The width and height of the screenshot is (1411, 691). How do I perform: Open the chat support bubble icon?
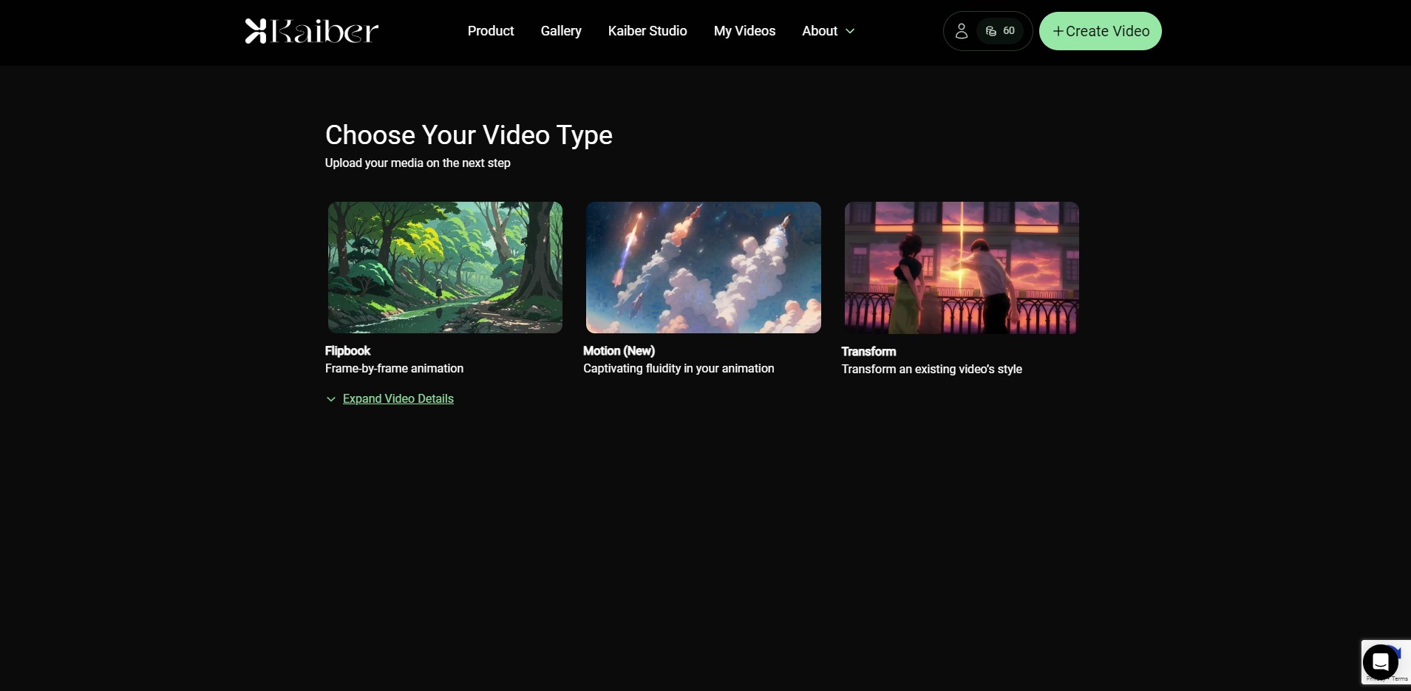(x=1380, y=661)
